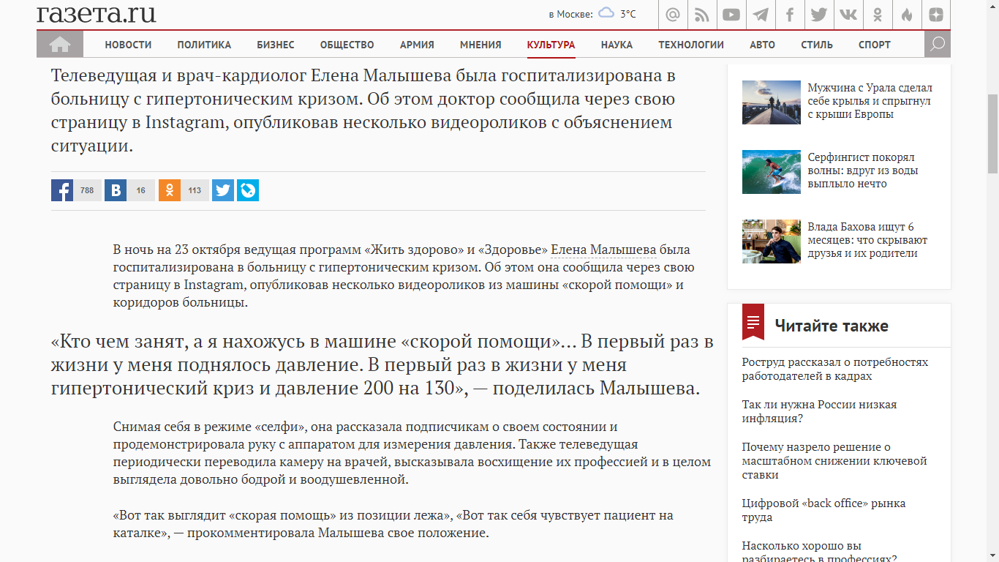Click the email @ icon in header
The width and height of the screenshot is (999, 562).
coord(673,15)
